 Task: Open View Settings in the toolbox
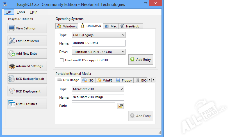[x=27, y=28]
